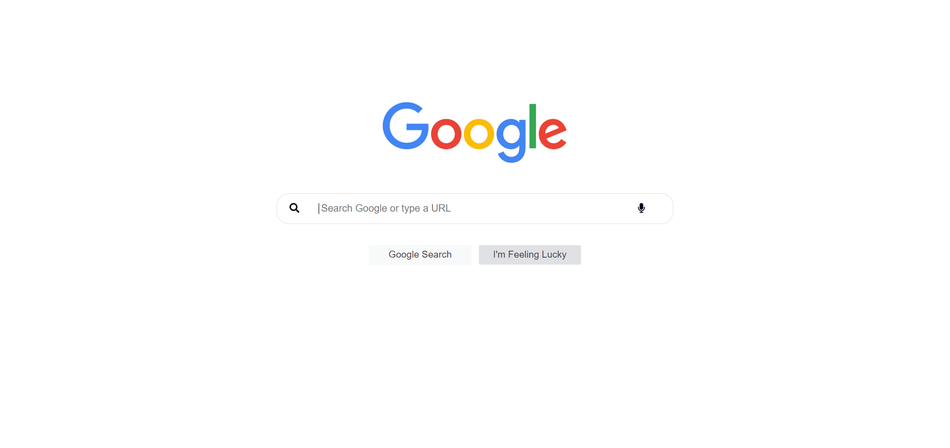Click the blue capital G in the logo
This screenshot has width=950, height=448.
406,126
